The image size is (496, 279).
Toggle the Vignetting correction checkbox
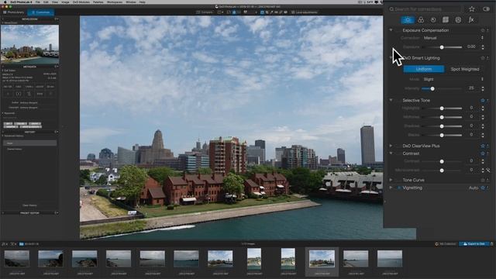click(x=399, y=188)
